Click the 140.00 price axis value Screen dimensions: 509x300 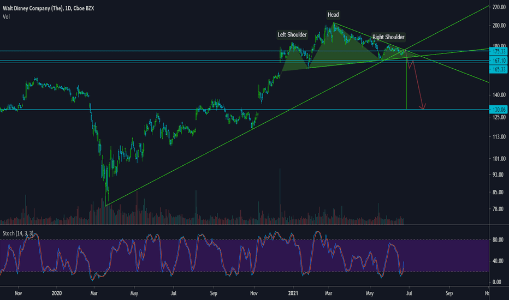coord(499,95)
